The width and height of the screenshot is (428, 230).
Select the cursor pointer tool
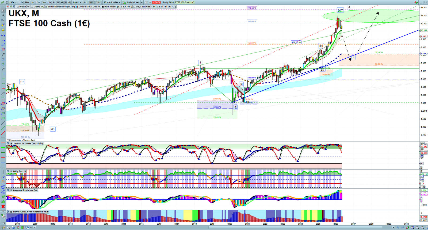[3, 10]
